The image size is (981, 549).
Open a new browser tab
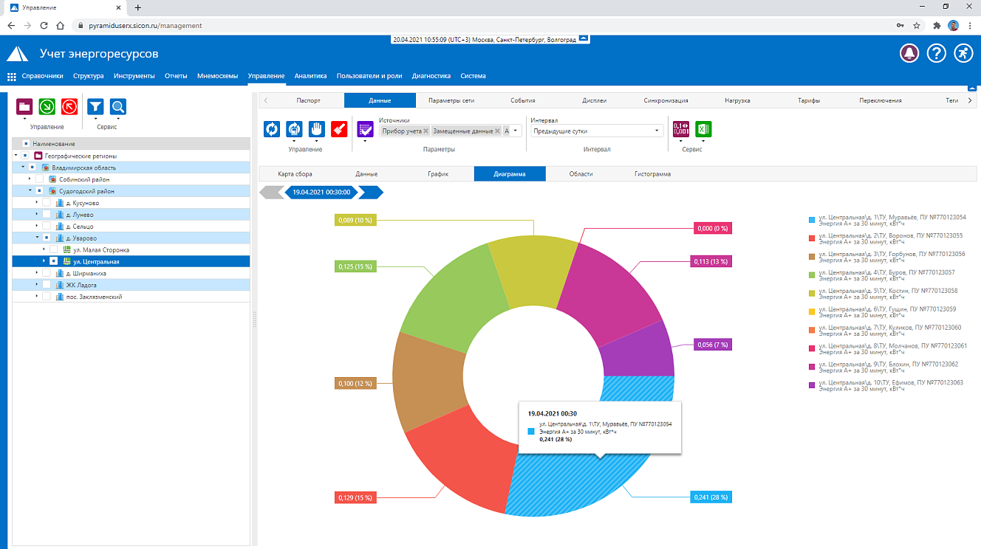137,7
